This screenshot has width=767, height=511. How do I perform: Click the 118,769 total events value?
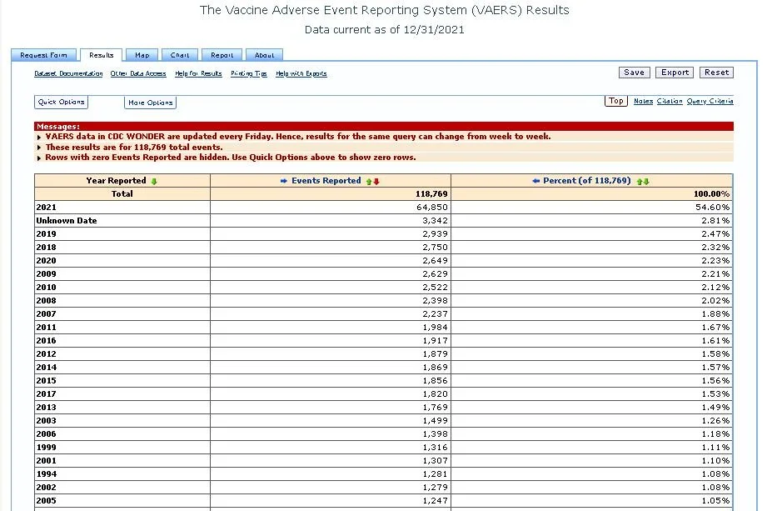pyautogui.click(x=431, y=194)
